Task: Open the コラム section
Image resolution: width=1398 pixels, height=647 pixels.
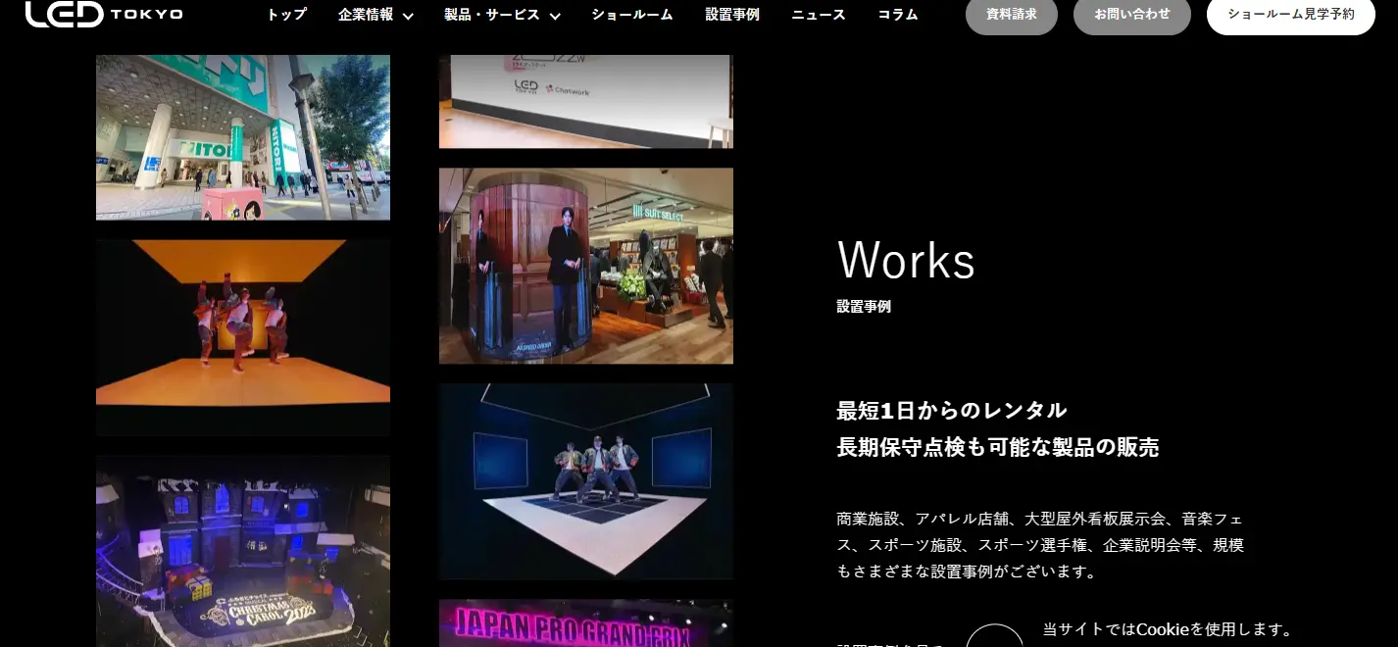Action: point(897,15)
